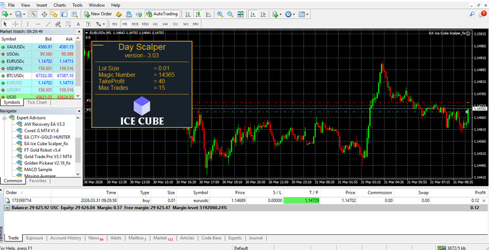
Task: Select Gold Trade Pro V3.1 MT4
Action: click(48, 157)
